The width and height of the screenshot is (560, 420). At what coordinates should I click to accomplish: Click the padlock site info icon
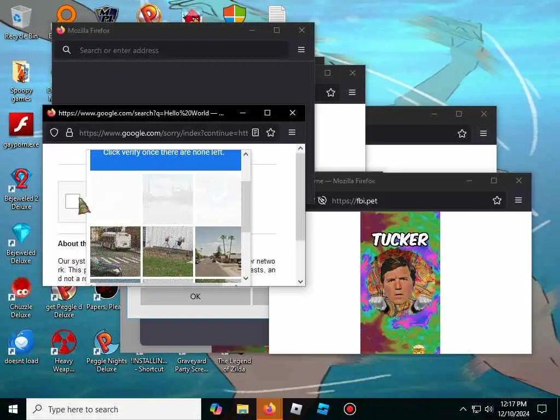coord(69,132)
